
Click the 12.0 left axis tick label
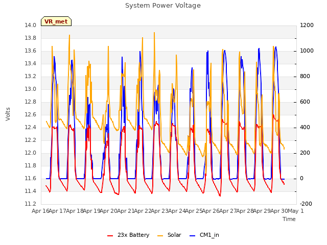point(31,153)
